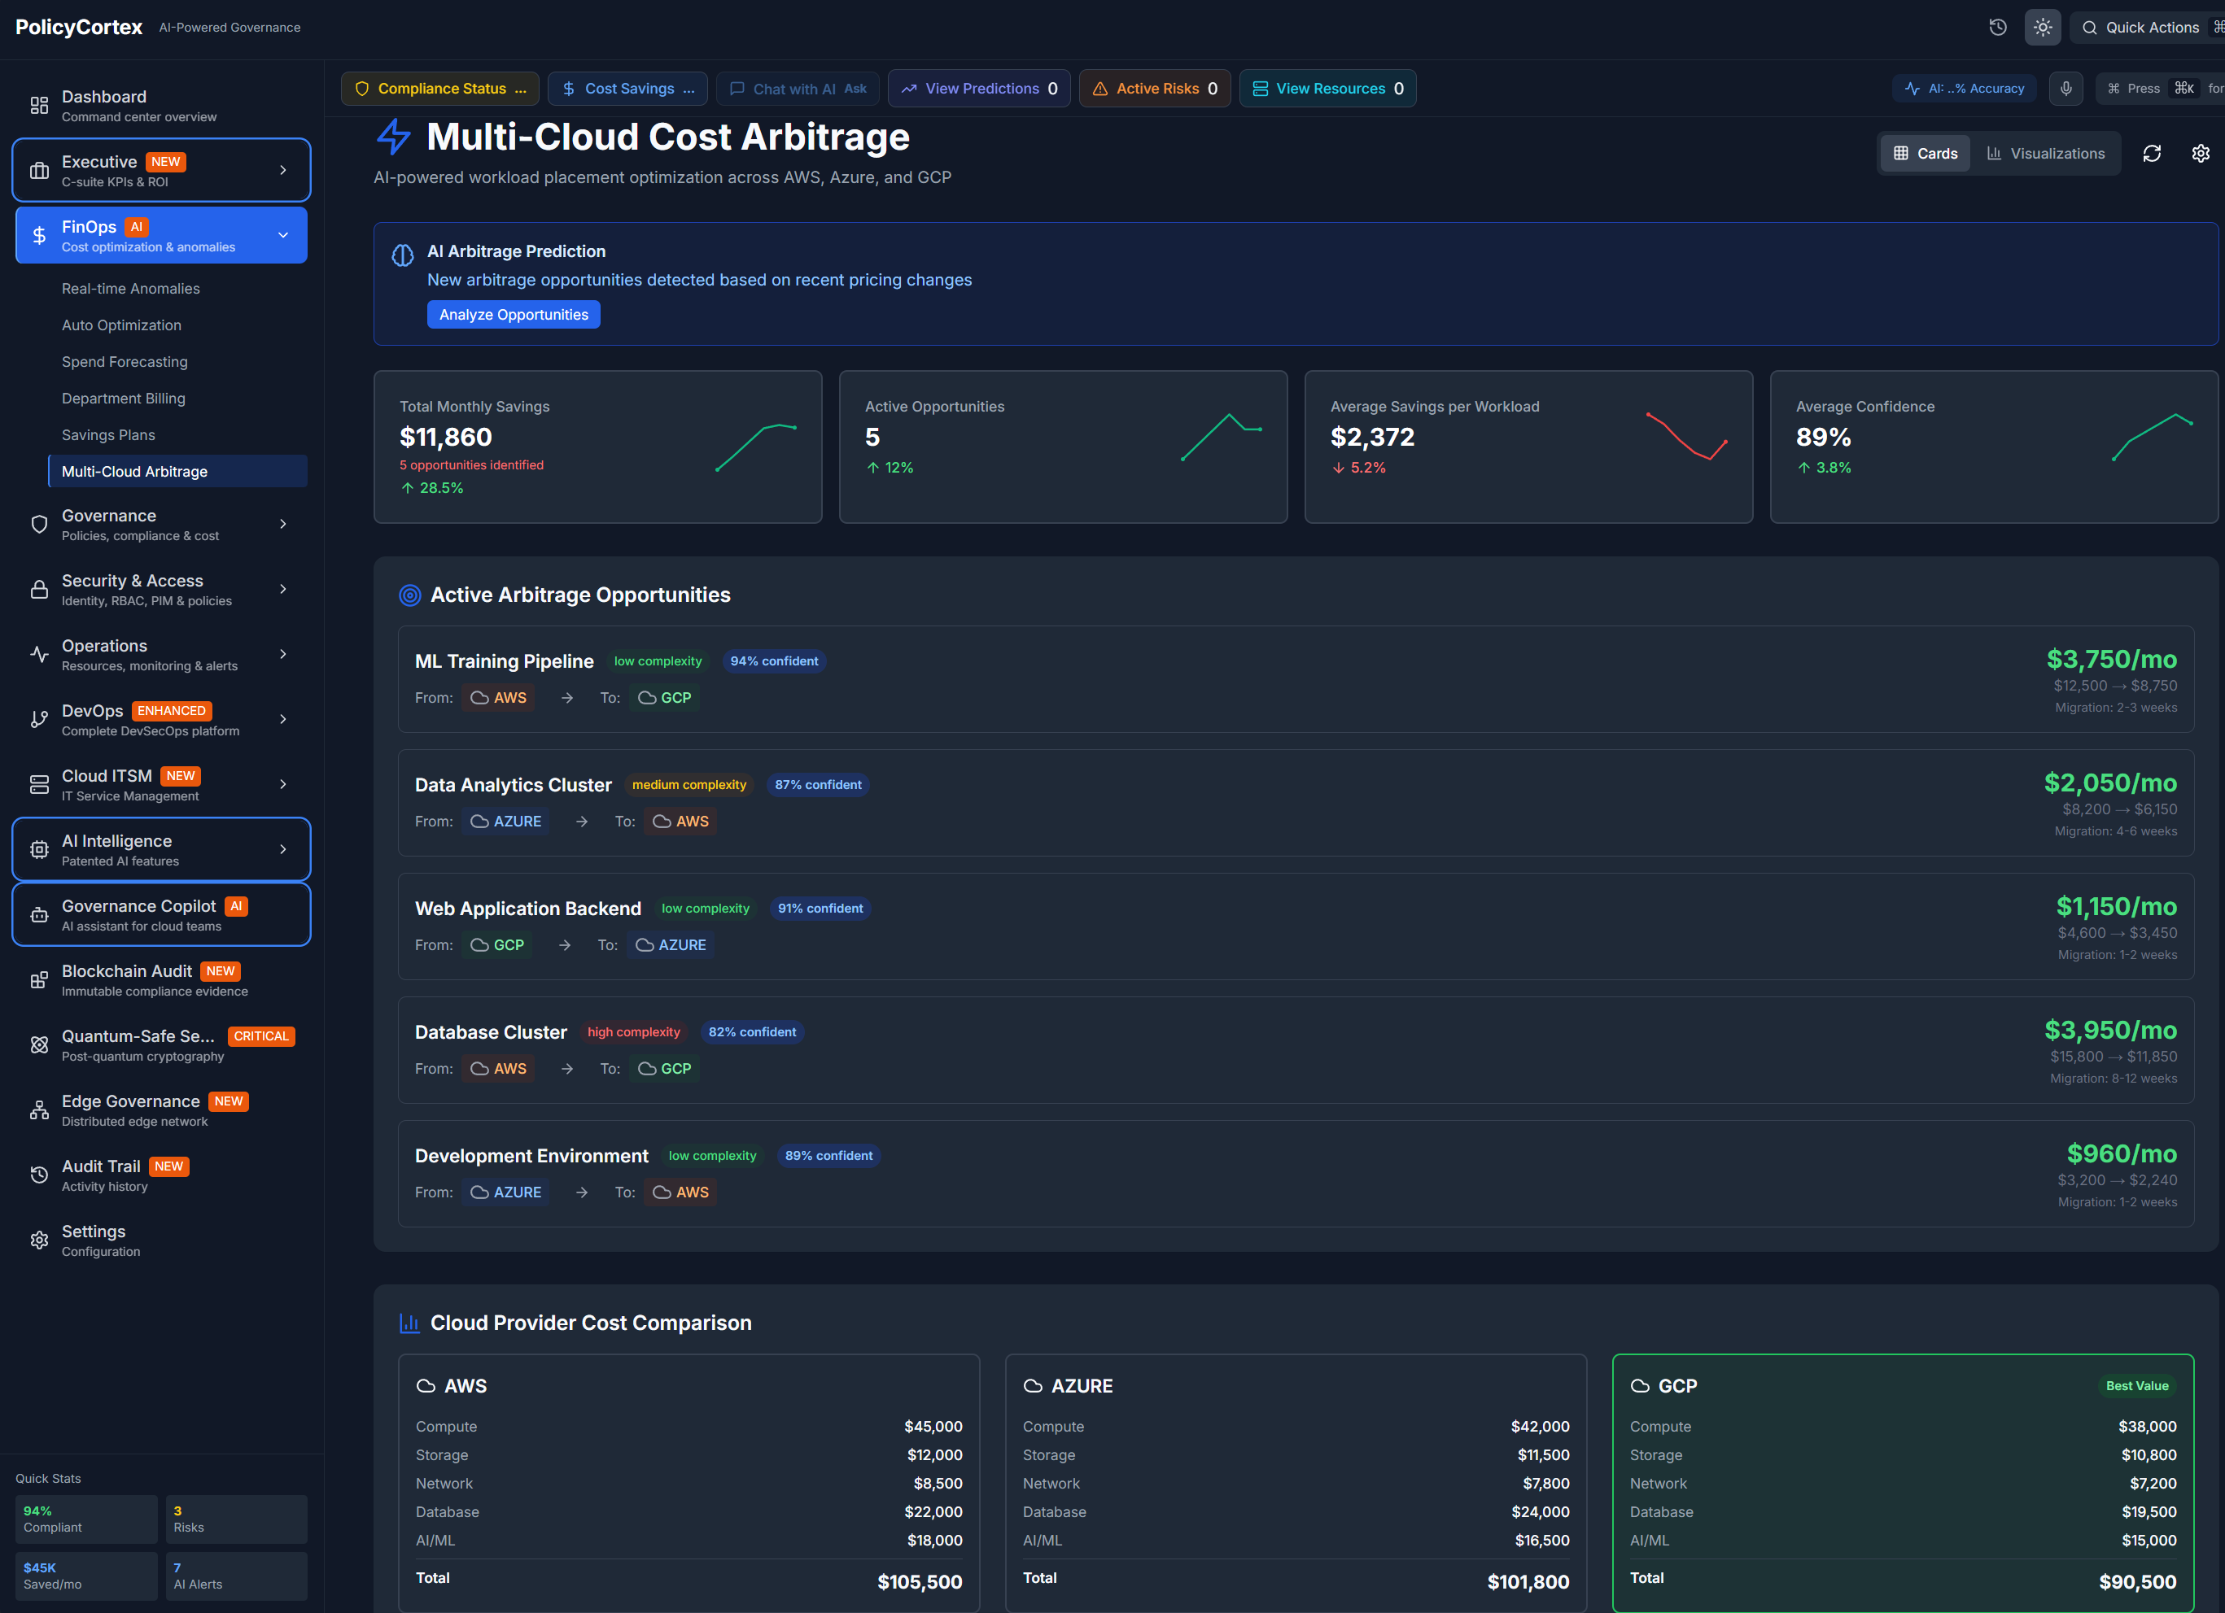Expand the Operations section chevron
Viewport: 2225px width, 1613px height.
coord(283,654)
